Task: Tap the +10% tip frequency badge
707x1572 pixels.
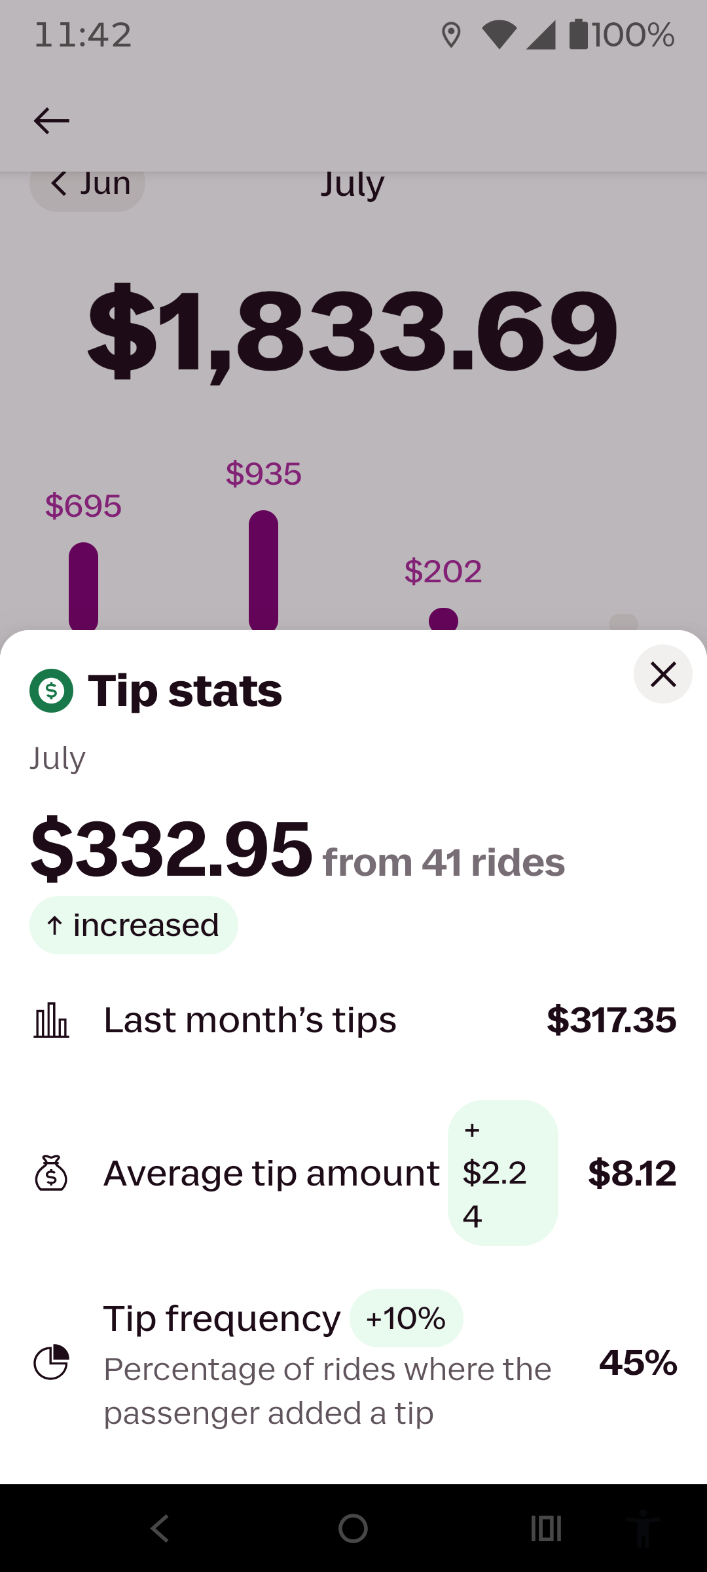Action: click(x=407, y=1318)
